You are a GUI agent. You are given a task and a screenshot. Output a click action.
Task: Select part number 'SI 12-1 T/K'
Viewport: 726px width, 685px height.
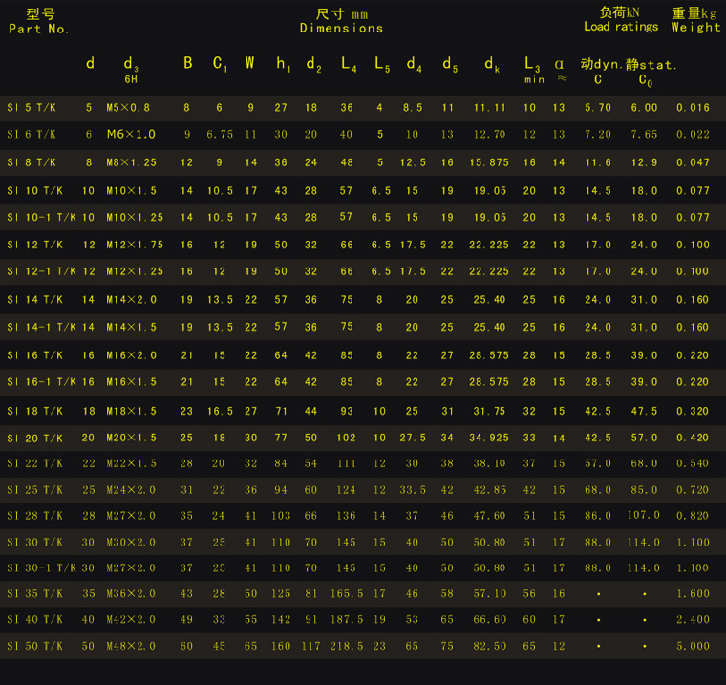click(41, 271)
